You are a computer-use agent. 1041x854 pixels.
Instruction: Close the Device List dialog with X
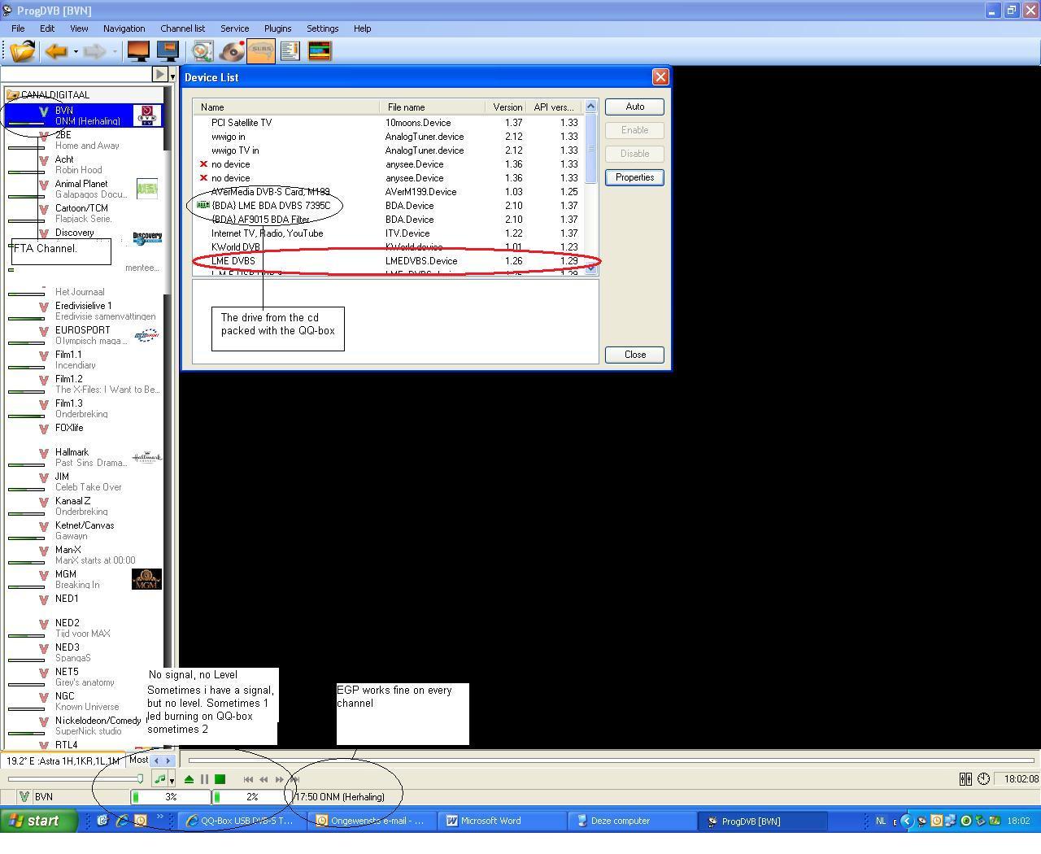660,76
